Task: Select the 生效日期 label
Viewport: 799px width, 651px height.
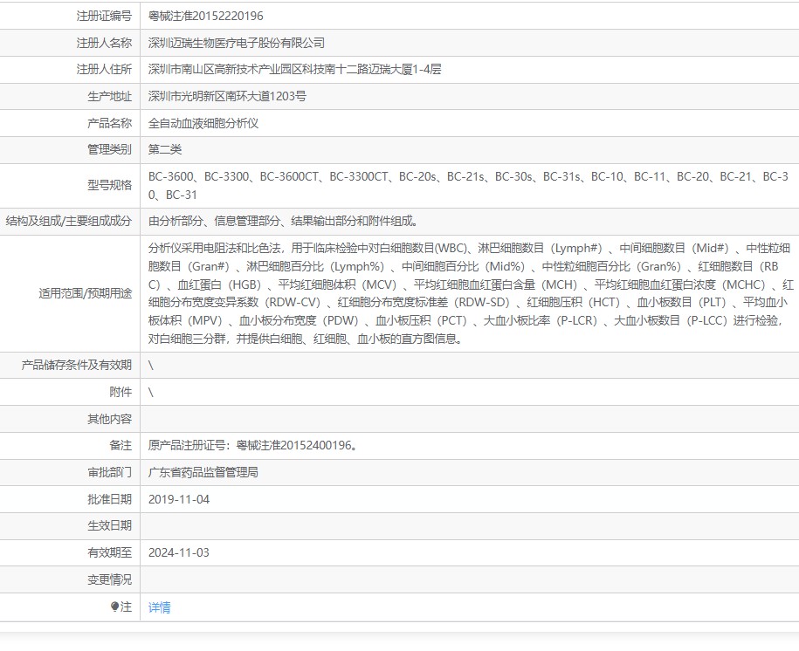Action: coord(109,525)
